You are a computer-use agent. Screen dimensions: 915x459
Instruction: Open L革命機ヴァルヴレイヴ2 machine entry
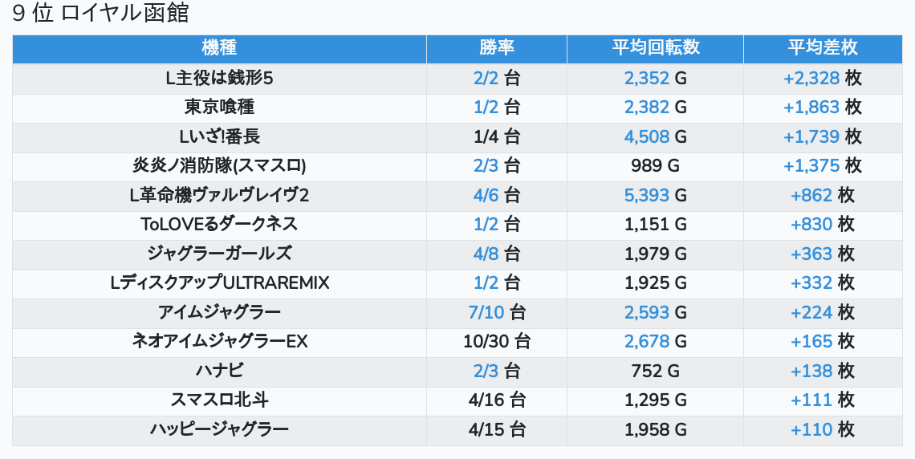219,195
